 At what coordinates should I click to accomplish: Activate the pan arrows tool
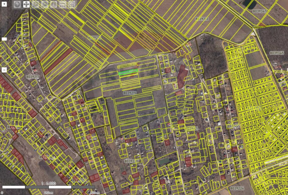pyautogui.click(x=26, y=4)
